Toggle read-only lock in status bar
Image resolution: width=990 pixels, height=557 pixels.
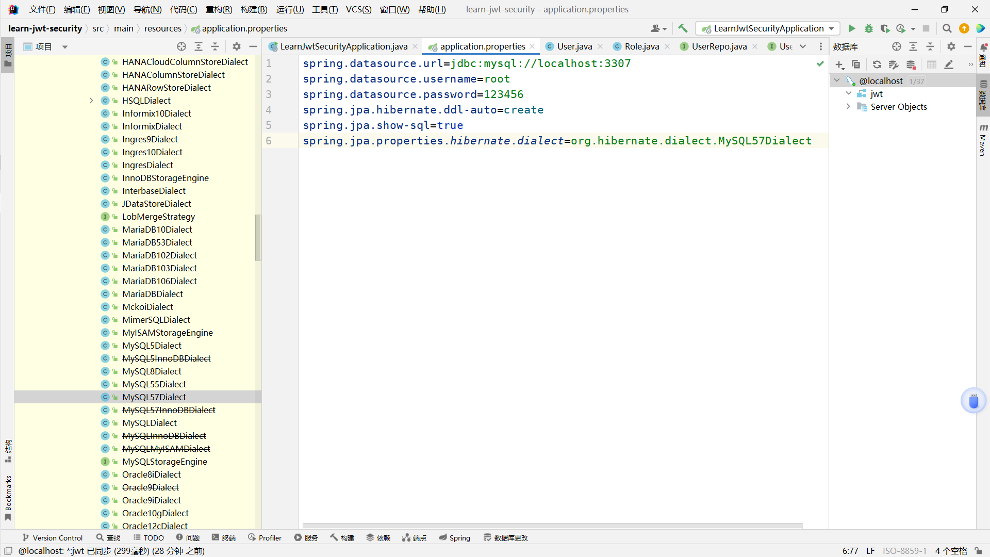point(978,551)
